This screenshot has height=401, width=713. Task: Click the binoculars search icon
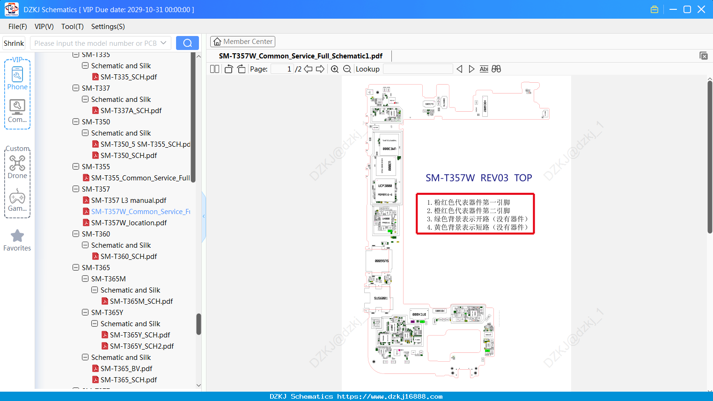[496, 69]
